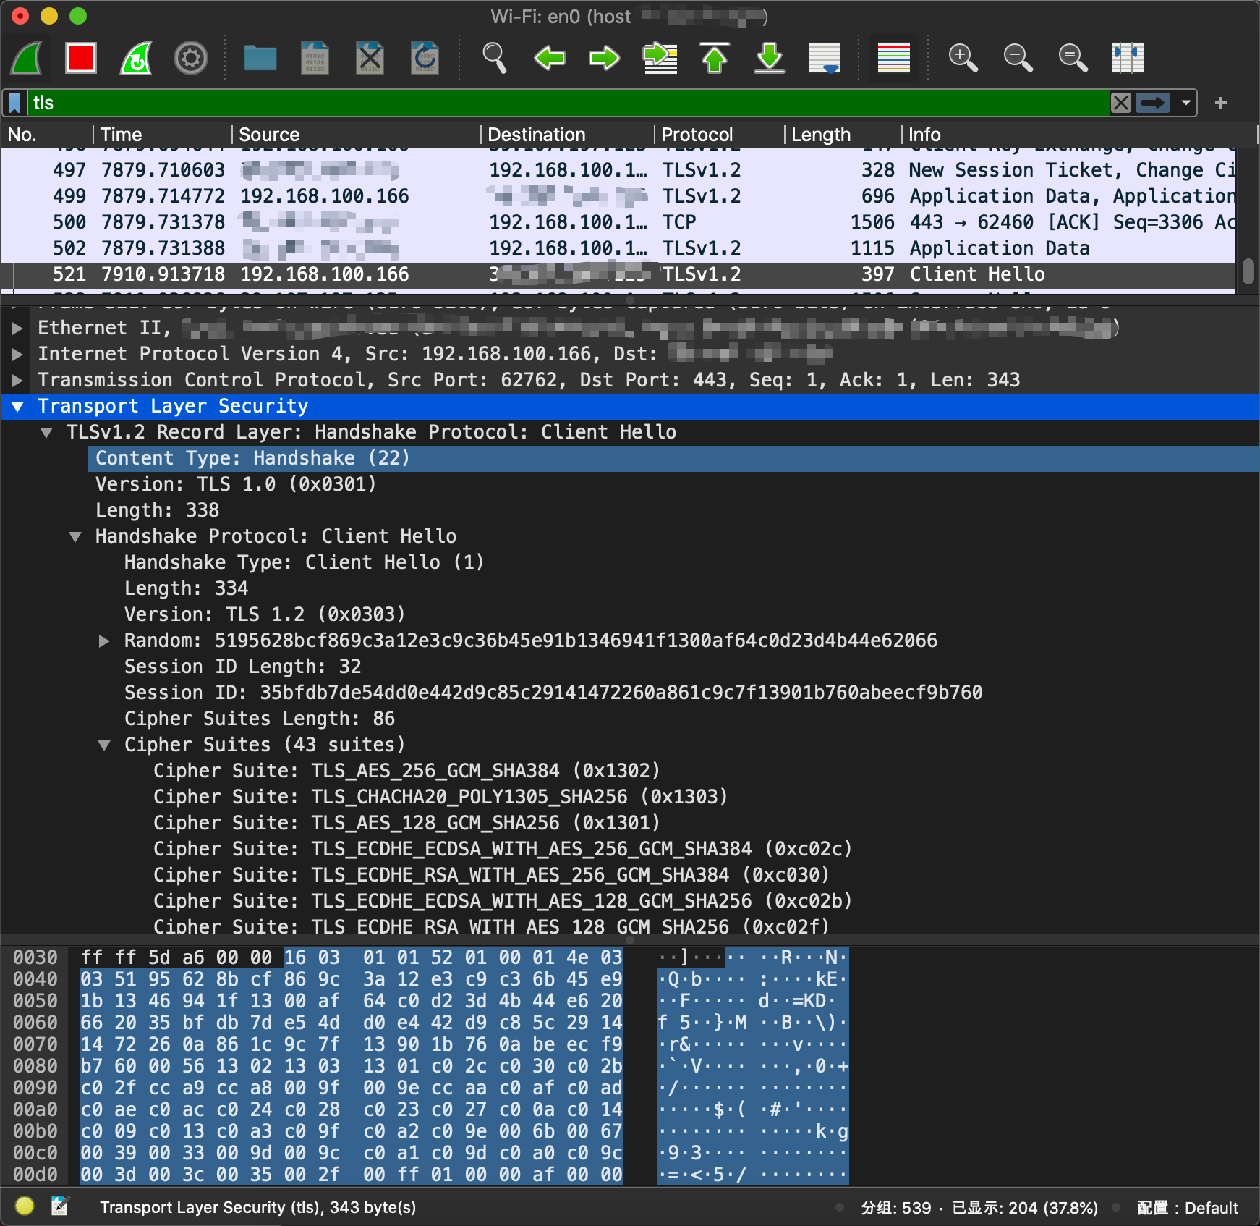Viewport: 1260px width, 1226px height.
Task: Jump to the last packet icon
Action: tap(770, 58)
